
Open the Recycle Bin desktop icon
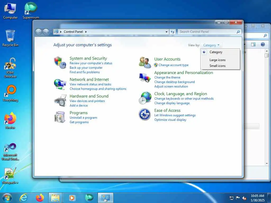point(10,38)
